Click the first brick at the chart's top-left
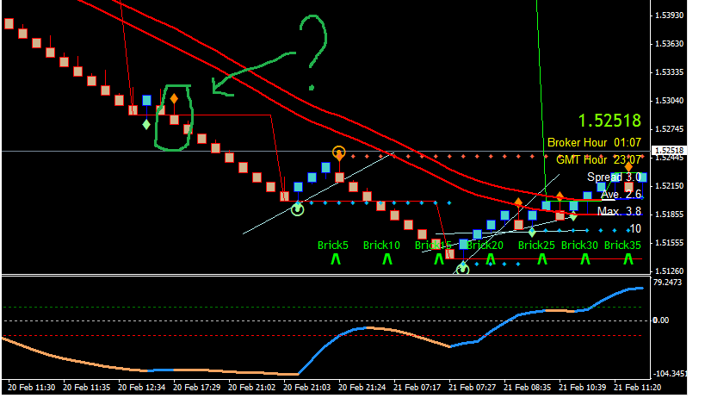Viewport: 705px width, 398px height. point(9,24)
